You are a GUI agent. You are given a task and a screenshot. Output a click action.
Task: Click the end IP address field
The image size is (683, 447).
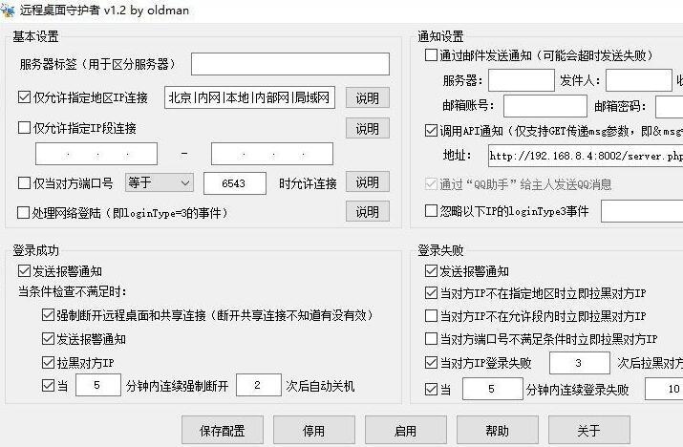(x=272, y=154)
